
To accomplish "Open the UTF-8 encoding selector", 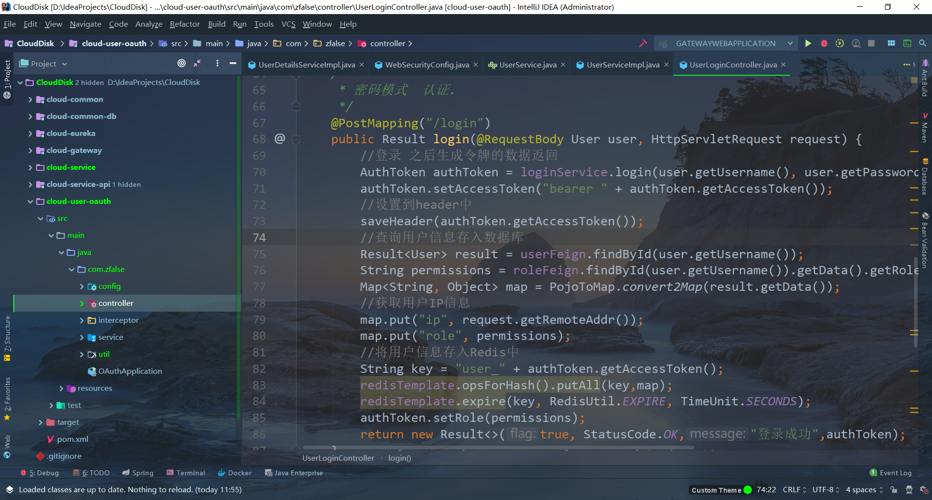I will 826,490.
